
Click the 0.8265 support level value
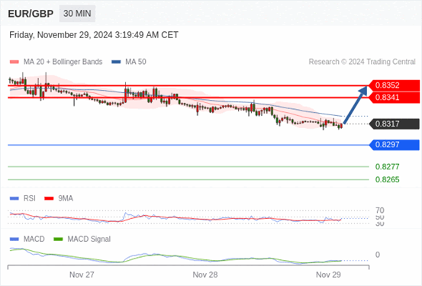pyautogui.click(x=388, y=180)
